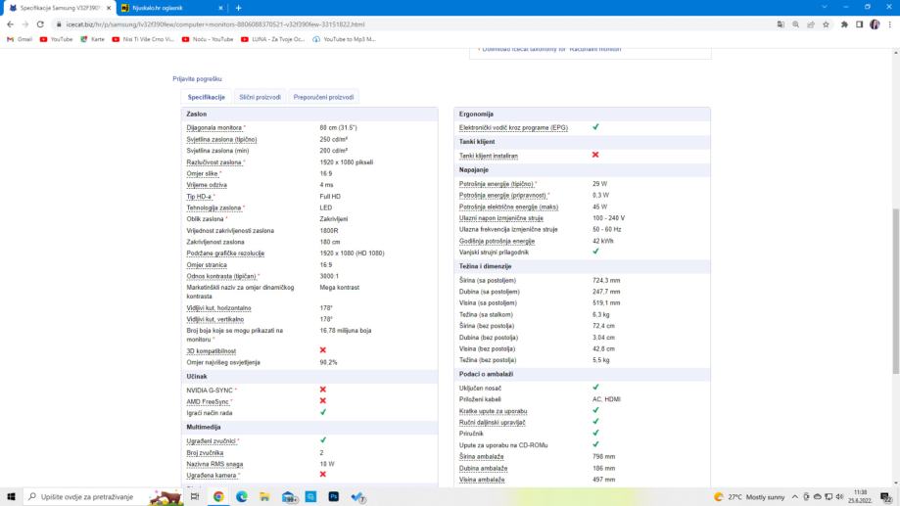
Task: Open the Chrome extensions puzzle icon
Action: [843, 23]
